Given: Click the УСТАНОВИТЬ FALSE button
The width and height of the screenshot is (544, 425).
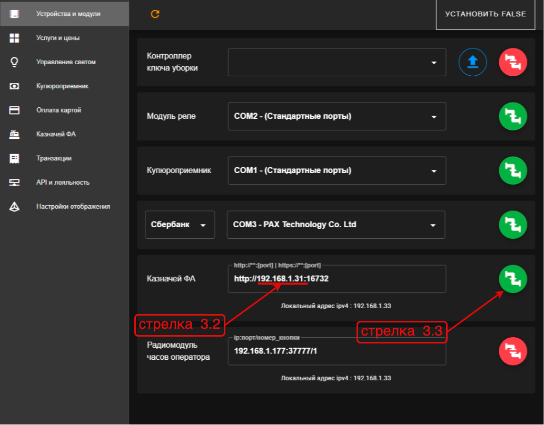Looking at the screenshot, I should (x=486, y=14).
